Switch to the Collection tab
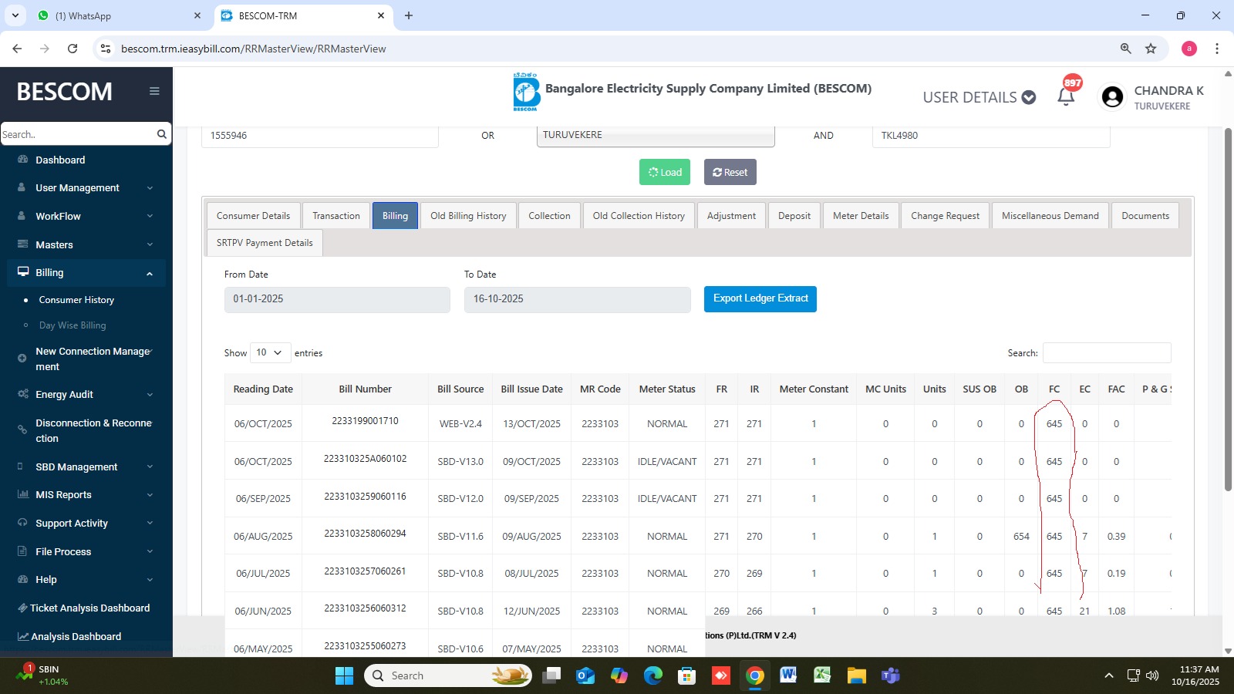1234x694 pixels. click(549, 216)
